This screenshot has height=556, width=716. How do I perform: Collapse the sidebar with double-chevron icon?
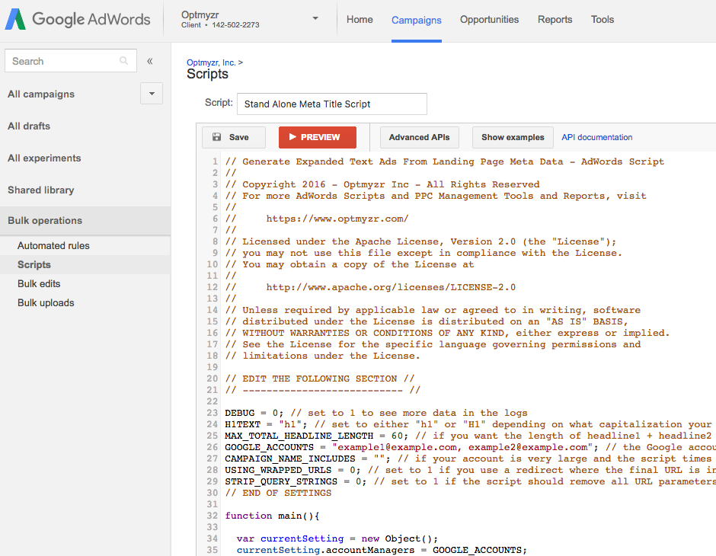[x=150, y=61]
